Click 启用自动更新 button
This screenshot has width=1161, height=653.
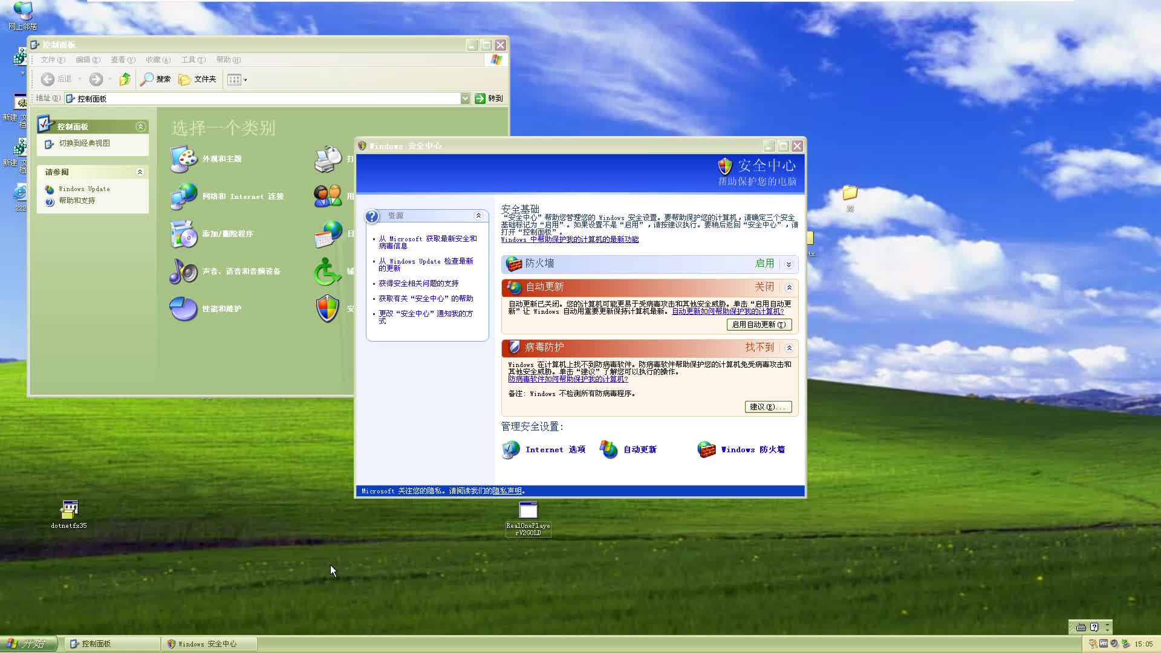point(759,325)
